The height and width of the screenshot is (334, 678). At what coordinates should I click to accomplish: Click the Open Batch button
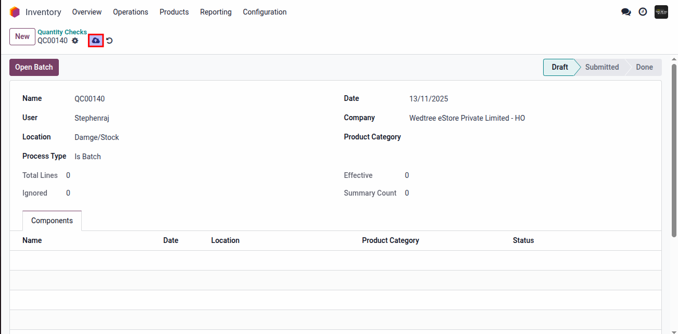coord(34,67)
